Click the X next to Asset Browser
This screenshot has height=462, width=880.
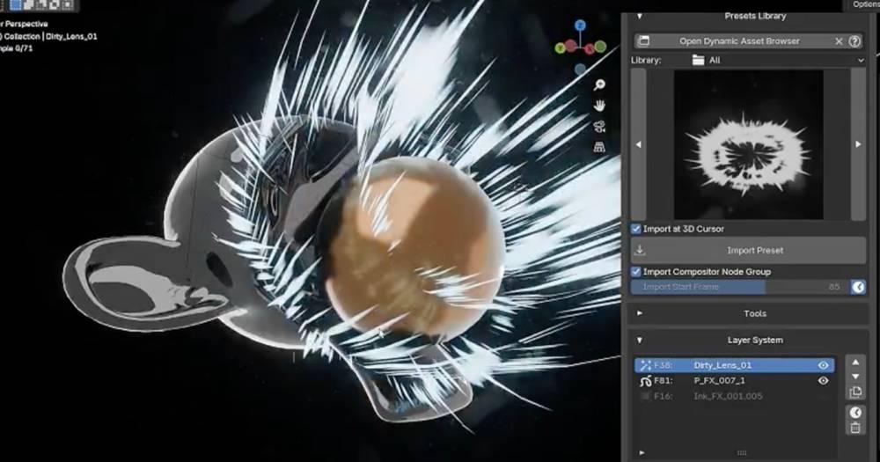[x=839, y=41]
